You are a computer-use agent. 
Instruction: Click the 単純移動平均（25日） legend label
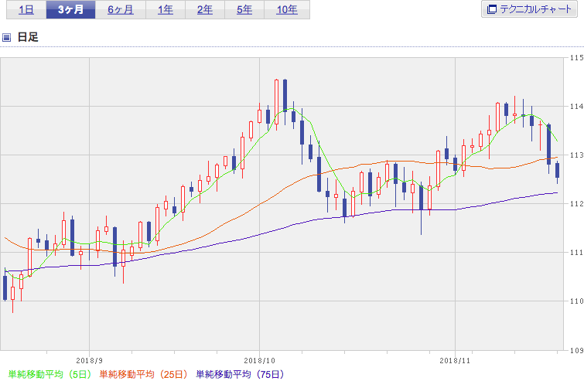tap(143, 374)
